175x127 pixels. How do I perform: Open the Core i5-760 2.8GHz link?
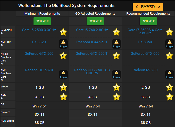click(x=92, y=30)
